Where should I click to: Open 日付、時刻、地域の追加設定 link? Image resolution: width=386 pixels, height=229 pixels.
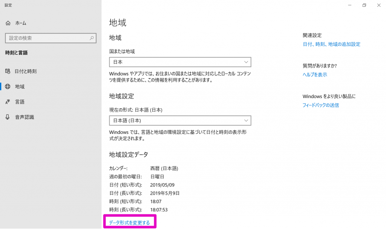[331, 44]
